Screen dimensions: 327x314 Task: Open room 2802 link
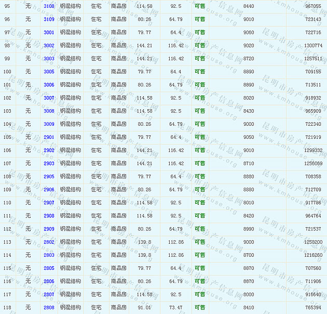coord(49,242)
